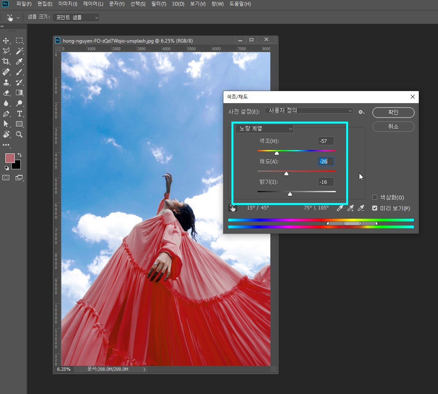
Task: Open the 편집(E) menu
Action: point(45,4)
